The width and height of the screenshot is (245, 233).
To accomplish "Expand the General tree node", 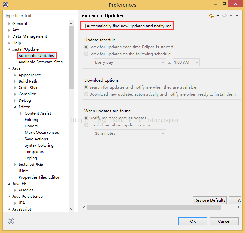I will (9, 24).
